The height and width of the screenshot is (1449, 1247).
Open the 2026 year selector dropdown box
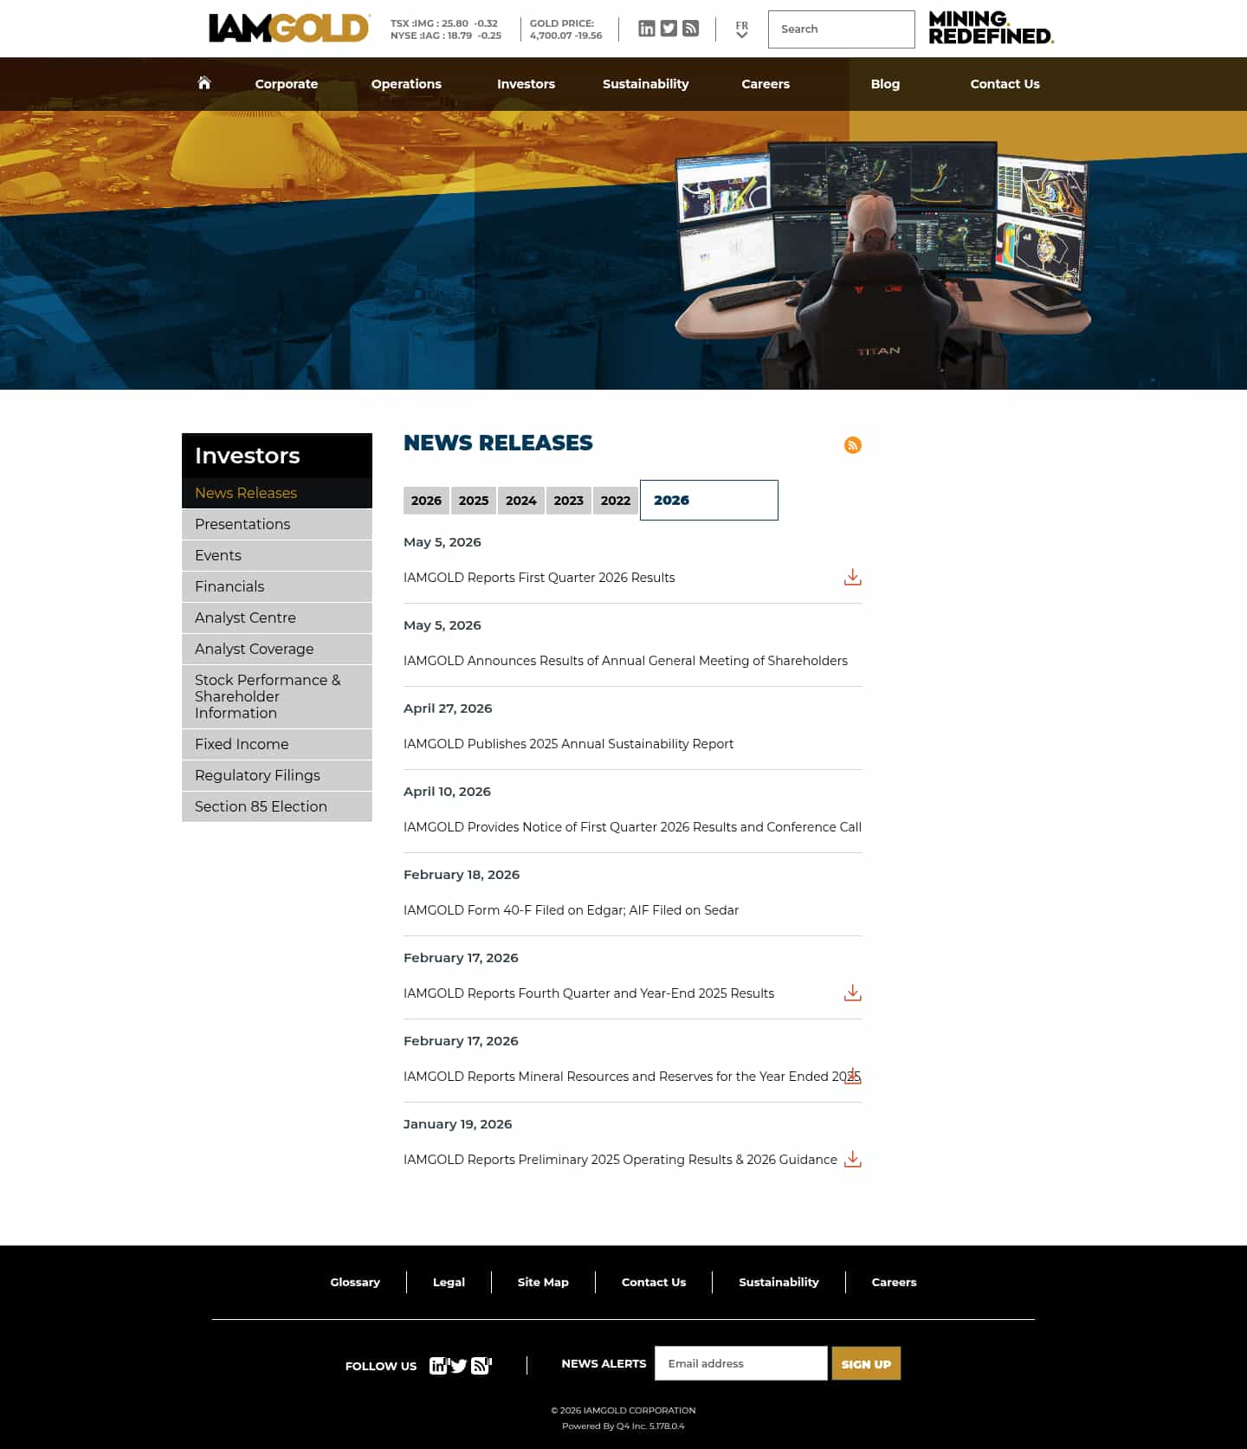709,500
